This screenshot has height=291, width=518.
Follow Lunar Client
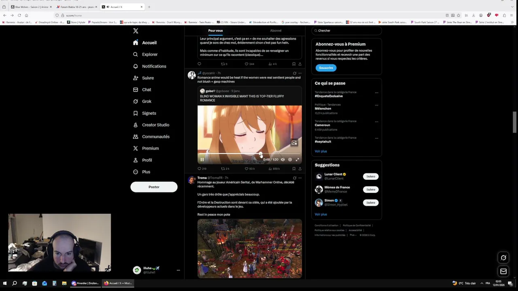(371, 176)
